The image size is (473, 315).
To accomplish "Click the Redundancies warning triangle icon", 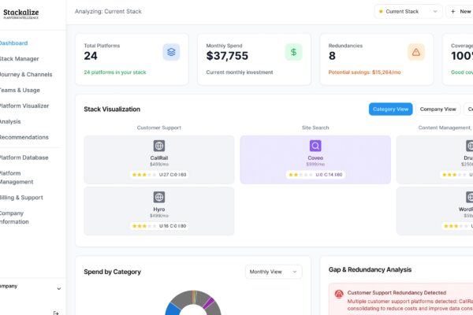I will tap(416, 52).
